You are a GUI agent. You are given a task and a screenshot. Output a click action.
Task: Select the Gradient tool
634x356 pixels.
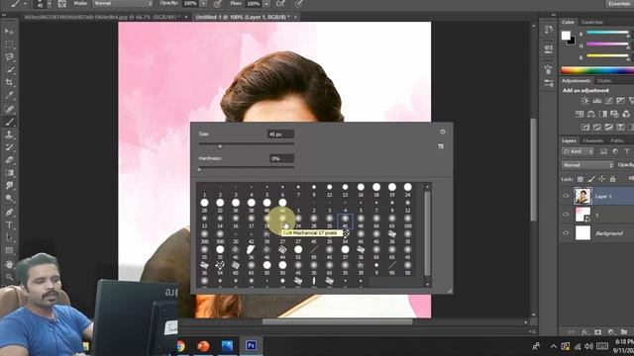pyautogui.click(x=9, y=173)
